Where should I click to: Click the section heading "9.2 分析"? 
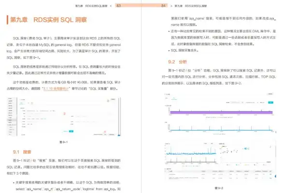click(x=177, y=62)
